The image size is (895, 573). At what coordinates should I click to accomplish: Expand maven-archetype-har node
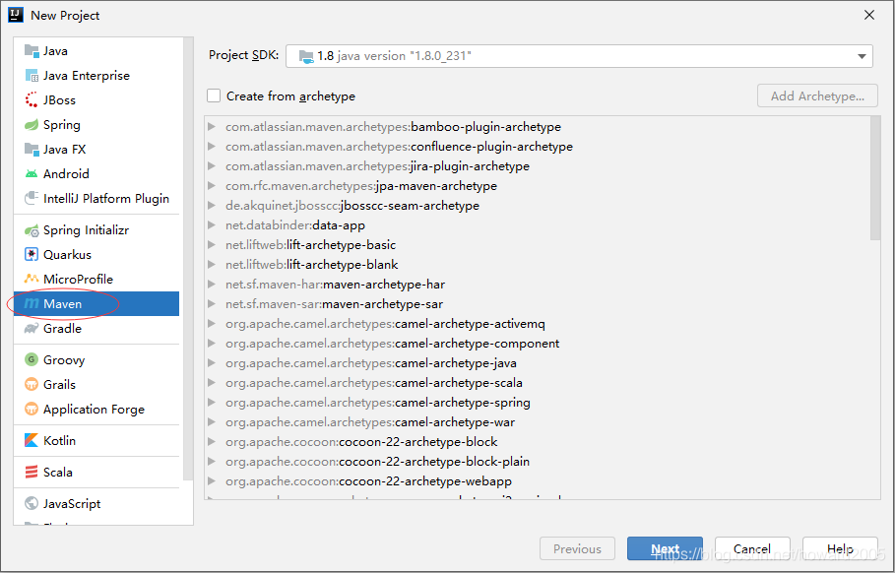tap(212, 285)
